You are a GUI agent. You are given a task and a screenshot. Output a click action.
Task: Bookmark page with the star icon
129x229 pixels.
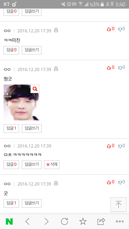(x=83, y=221)
